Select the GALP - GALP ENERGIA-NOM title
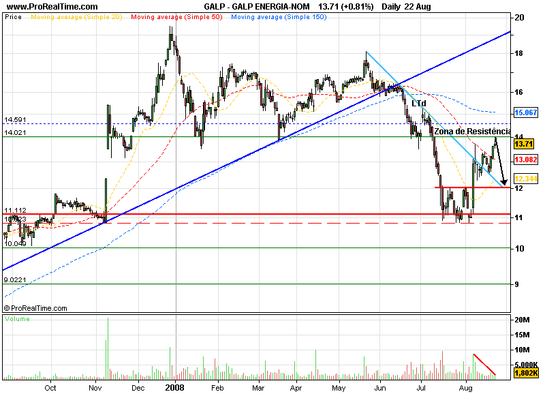 257,7
